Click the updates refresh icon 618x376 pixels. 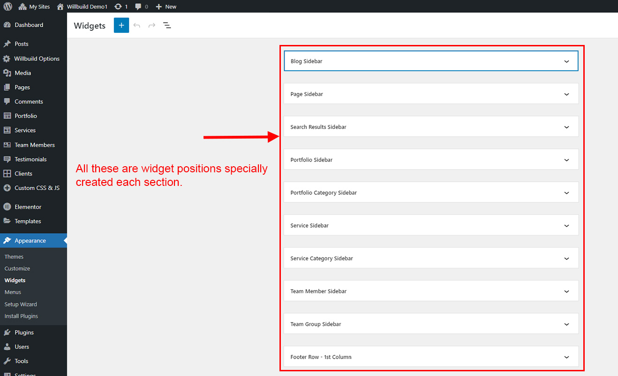click(118, 7)
